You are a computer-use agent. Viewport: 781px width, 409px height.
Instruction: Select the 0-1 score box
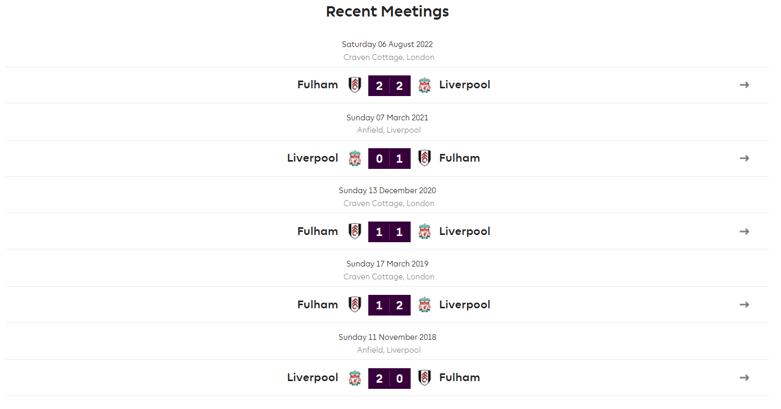(389, 159)
